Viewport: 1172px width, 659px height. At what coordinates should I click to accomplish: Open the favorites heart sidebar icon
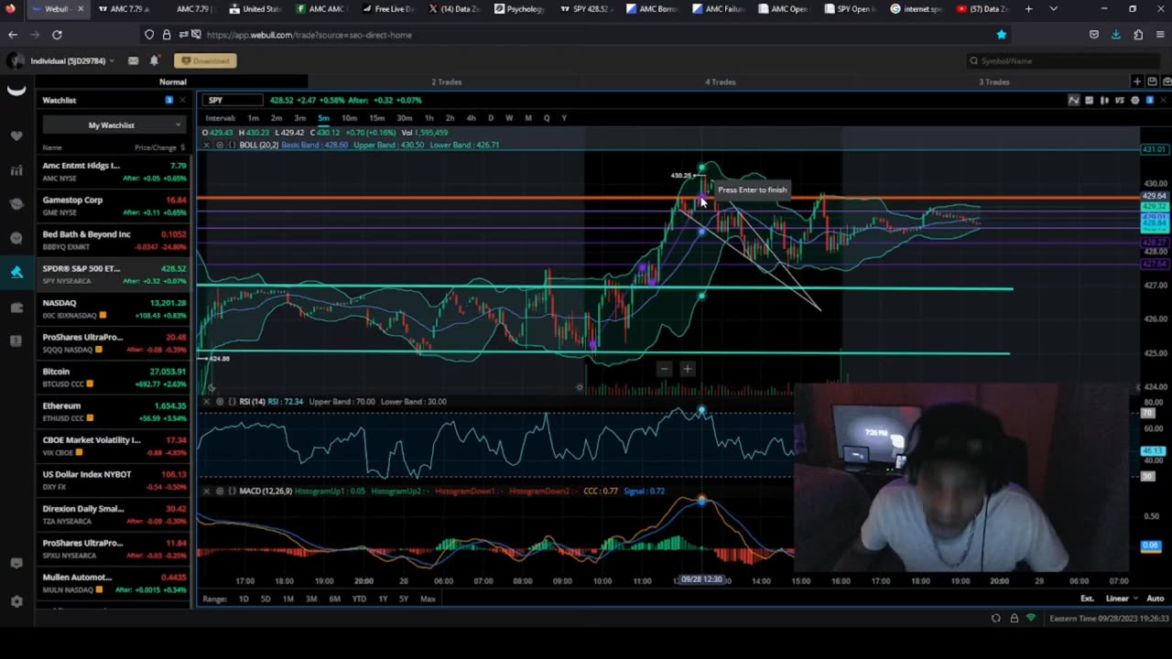click(x=16, y=135)
